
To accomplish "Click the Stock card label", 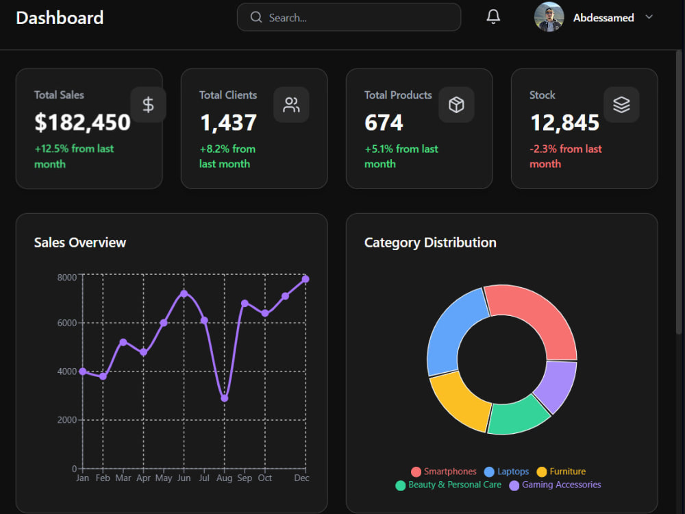I will click(542, 95).
